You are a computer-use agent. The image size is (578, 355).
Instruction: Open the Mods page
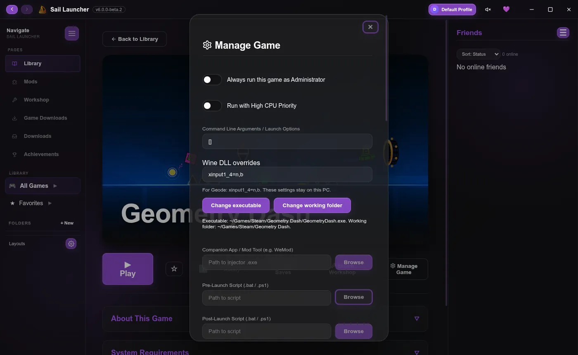click(43, 82)
